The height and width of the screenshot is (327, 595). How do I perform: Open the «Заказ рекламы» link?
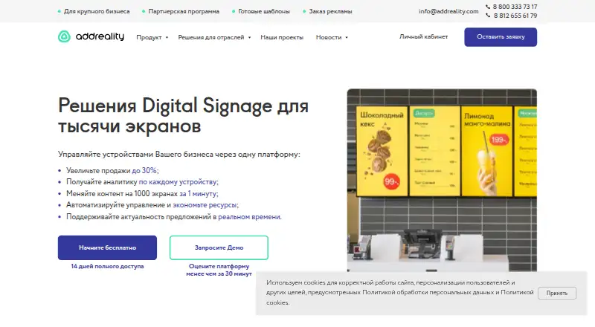330,11
